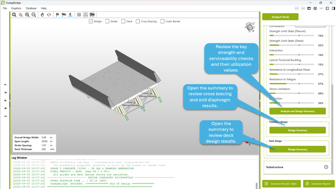Click Generate Report button
This screenshot has width=336, height=189.
pyautogui.click(x=319, y=184)
